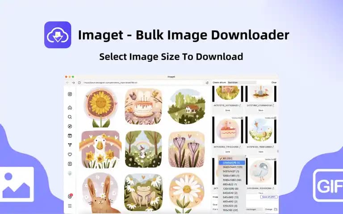Open the birthday cake illustration post
The image size is (343, 214).
[143, 106]
